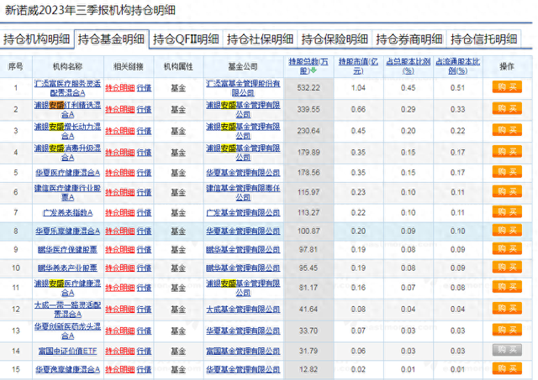The width and height of the screenshot is (538, 380).
Task: Open fund 广发养老指数A
Action: coord(67,212)
